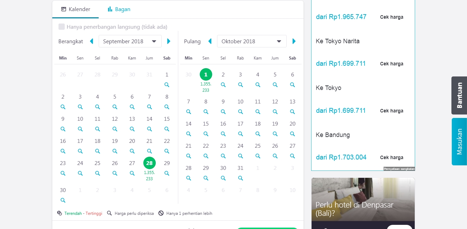Click search icon under October 20
The width and height of the screenshot is (467, 229).
click(x=293, y=134)
